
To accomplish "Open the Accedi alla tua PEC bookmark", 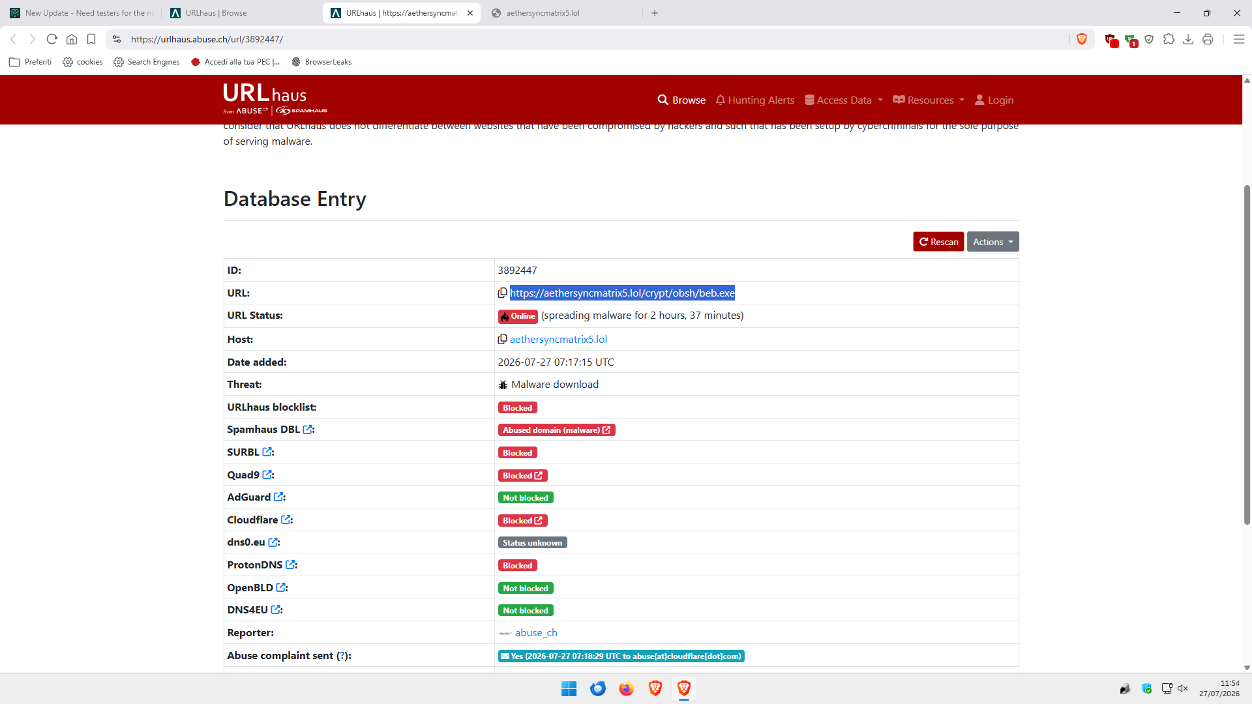I will 235,62.
